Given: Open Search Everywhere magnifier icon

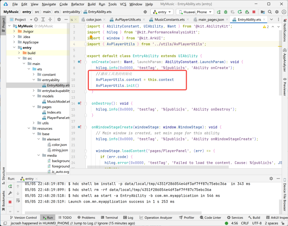Looking at the screenshot, I should tap(270, 12).
